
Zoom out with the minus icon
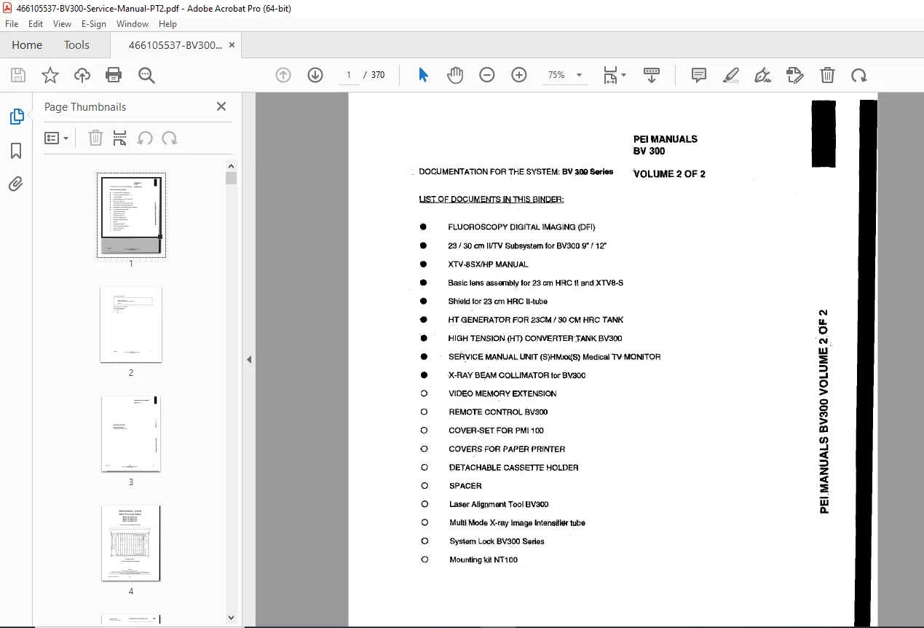tap(487, 75)
